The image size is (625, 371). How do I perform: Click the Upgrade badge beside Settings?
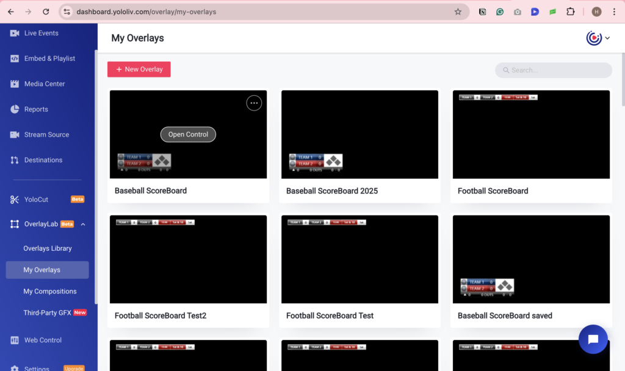pyautogui.click(x=74, y=369)
